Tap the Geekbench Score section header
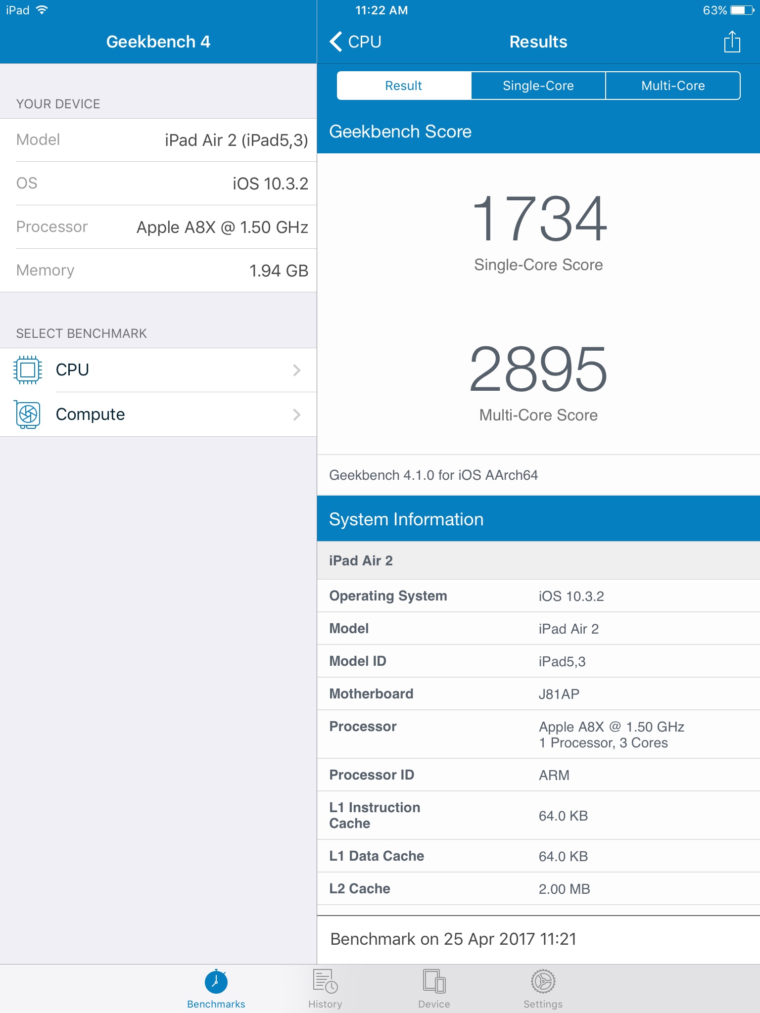 [538, 132]
